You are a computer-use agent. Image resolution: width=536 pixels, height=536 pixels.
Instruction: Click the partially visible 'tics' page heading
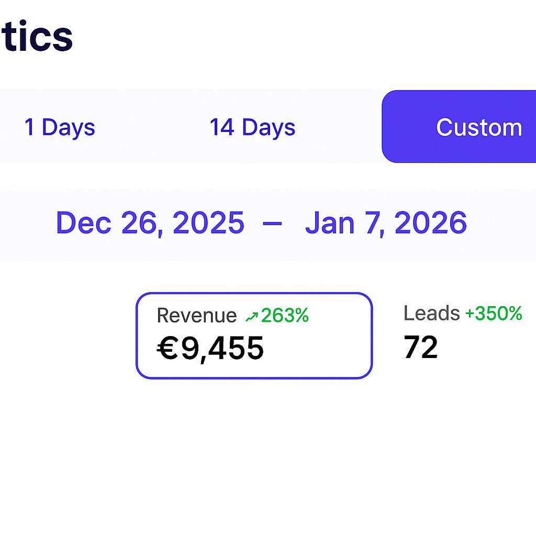37,37
